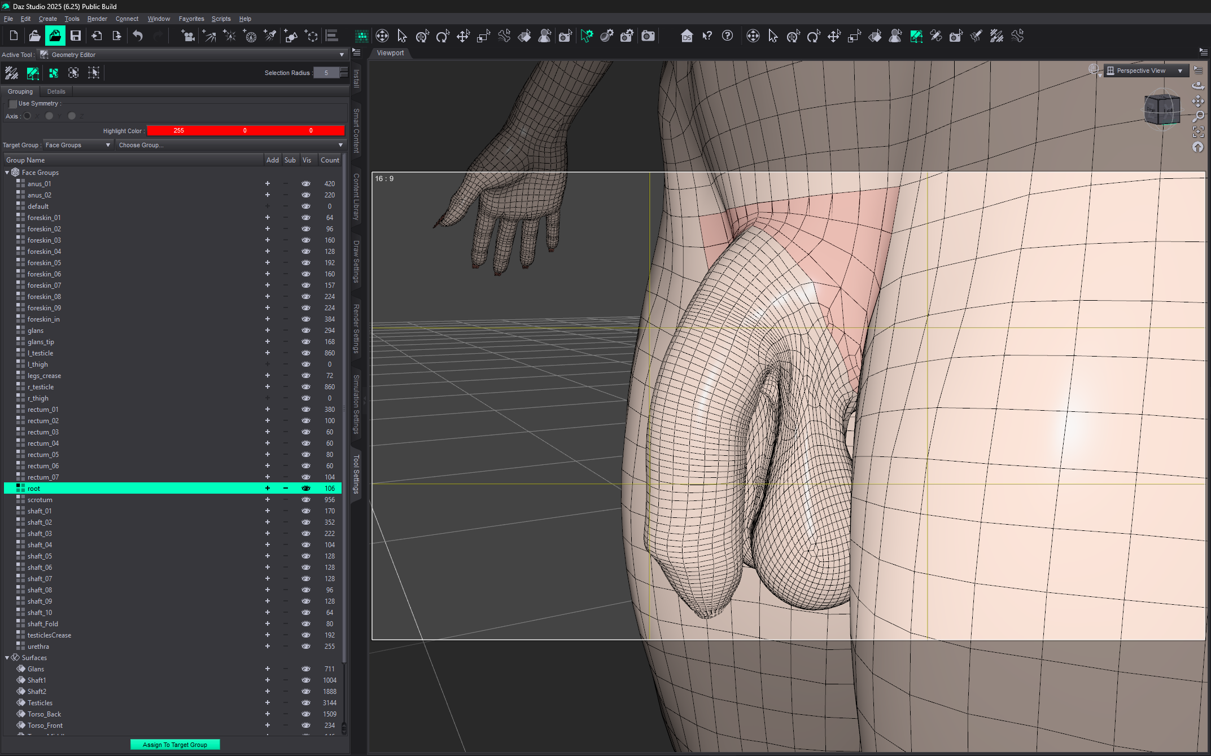The image size is (1211, 756).
Task: Click the red Highlight Color value 255
Action: 179,131
